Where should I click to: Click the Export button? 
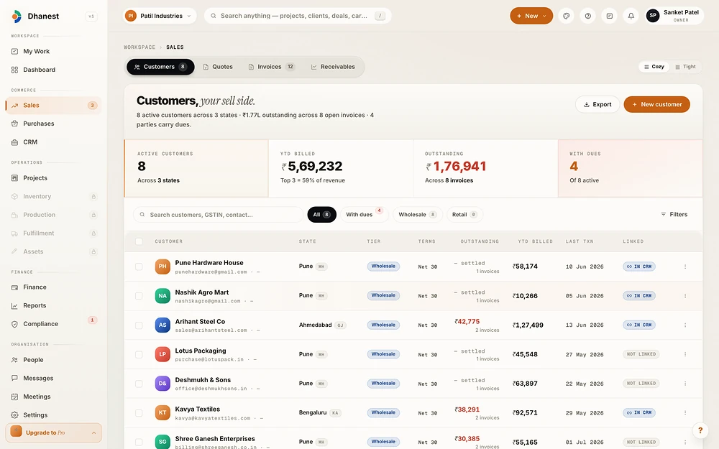597,104
